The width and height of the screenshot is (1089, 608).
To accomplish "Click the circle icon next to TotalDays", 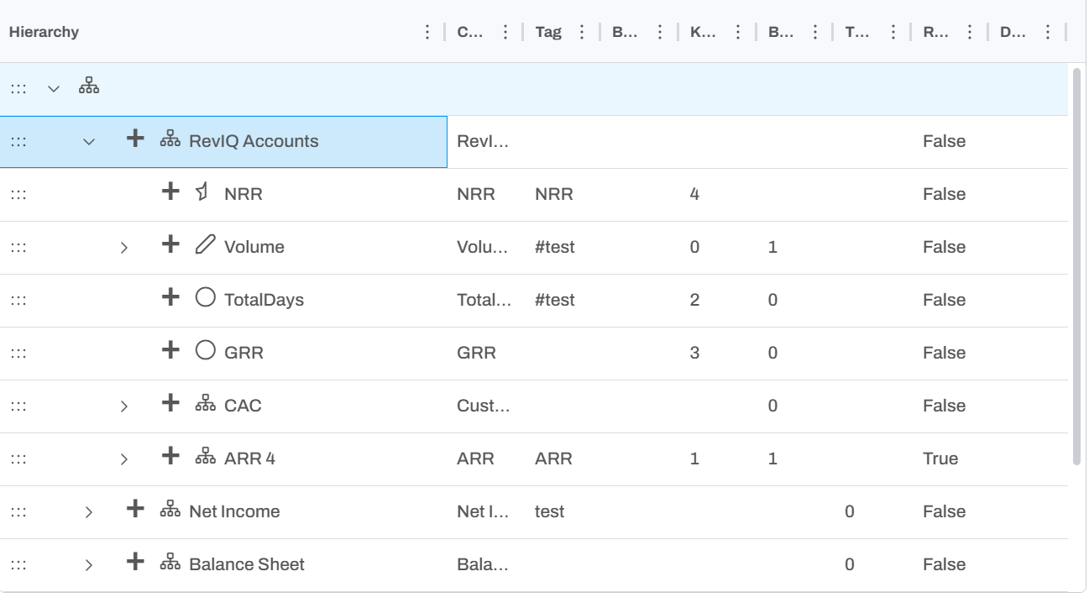I will point(205,298).
